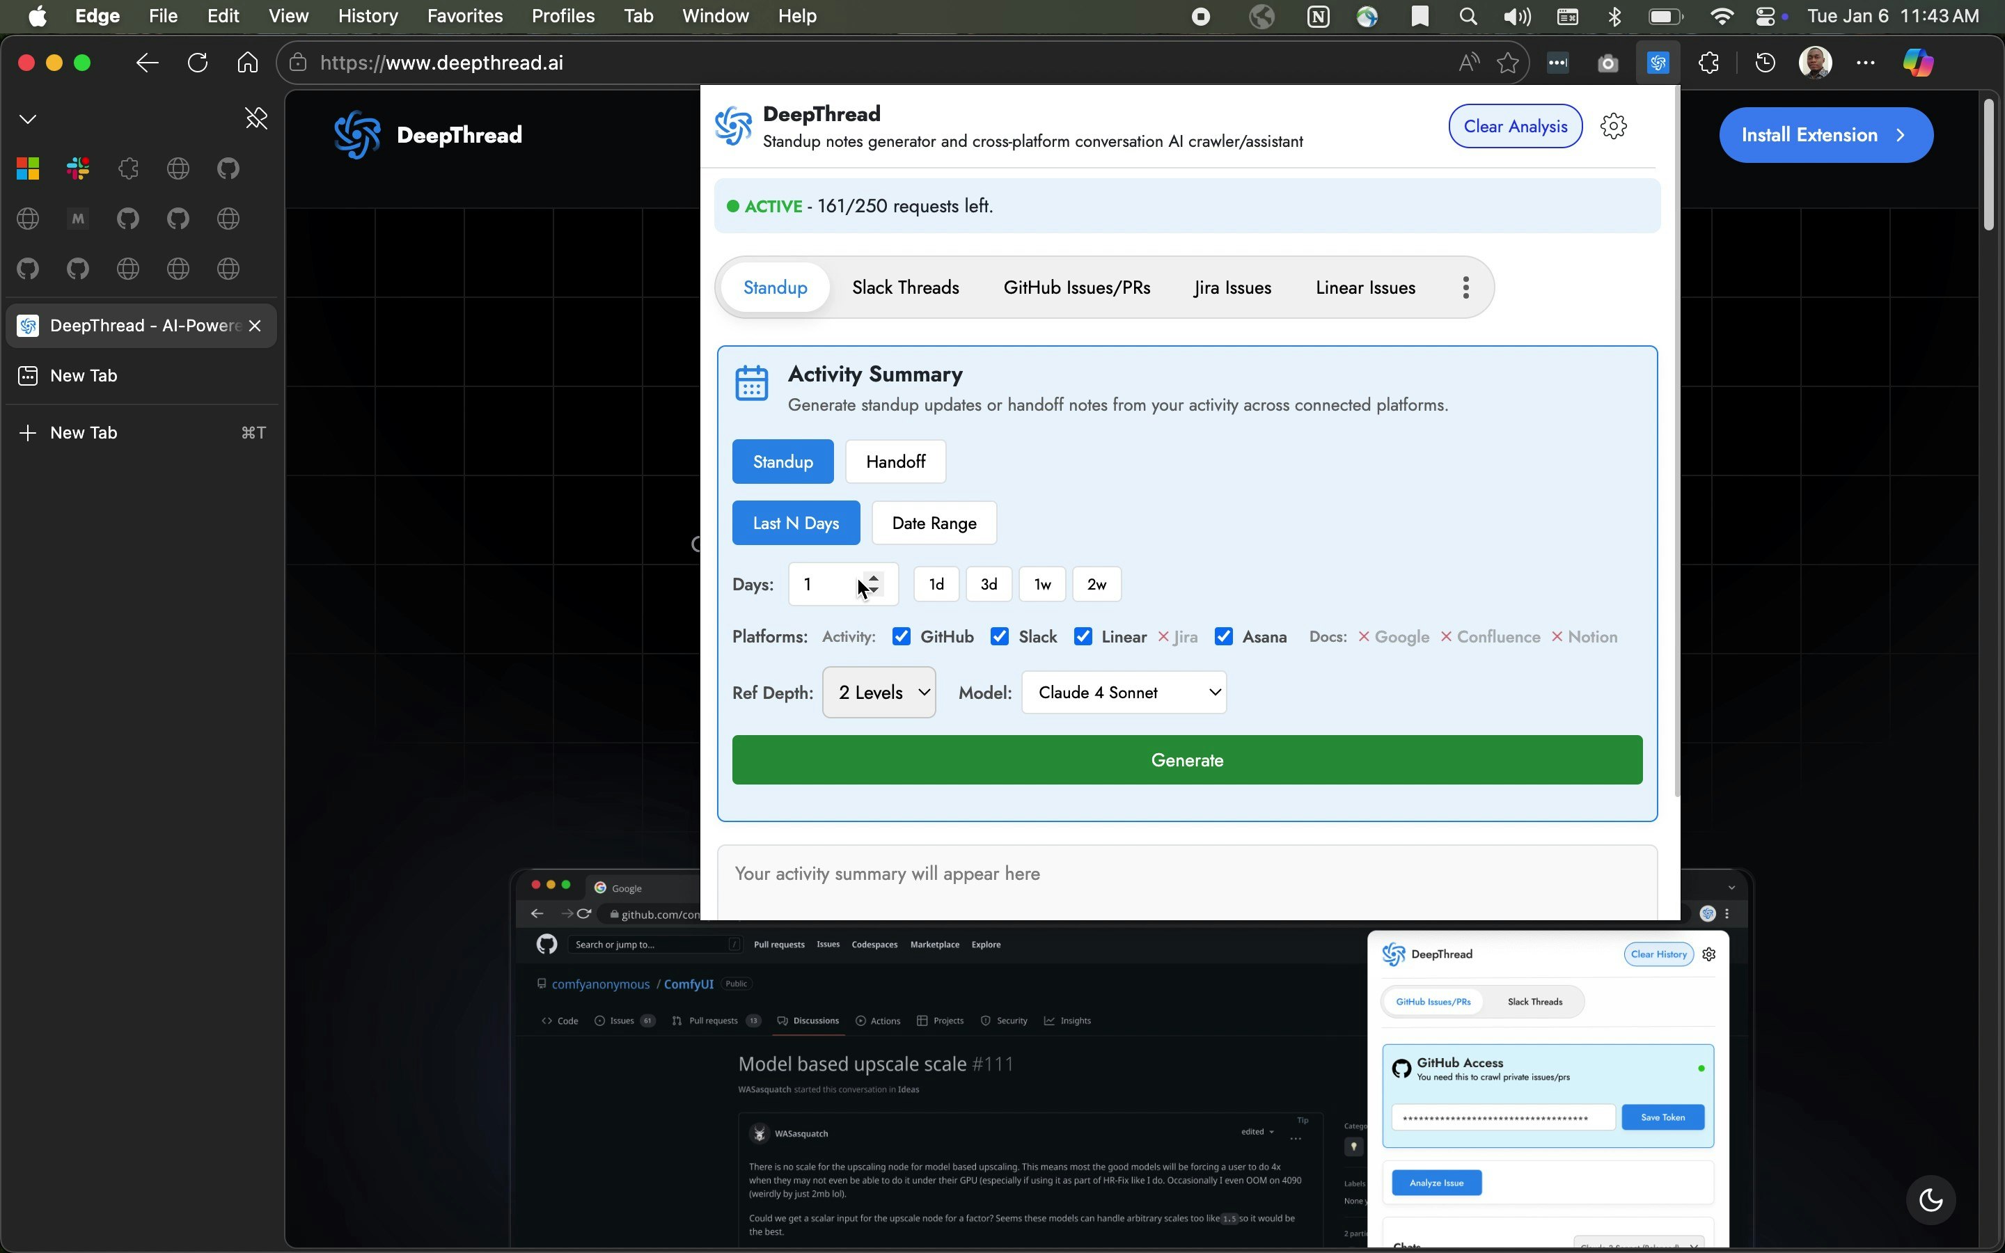This screenshot has width=2005, height=1253.
Task: Open the DeepThread extension from the browser toolbar
Action: [1658, 62]
